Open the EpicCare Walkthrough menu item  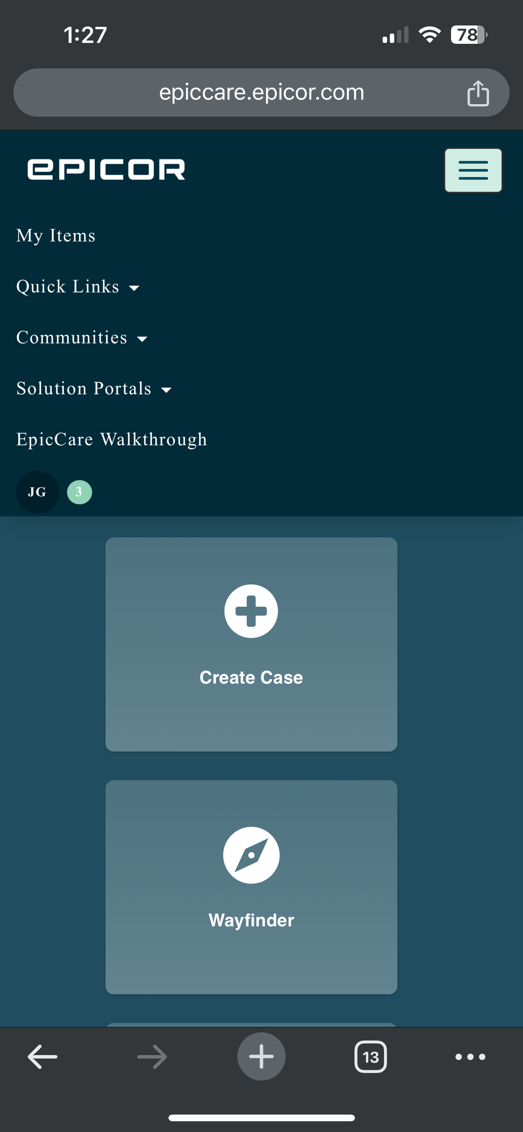[112, 439]
